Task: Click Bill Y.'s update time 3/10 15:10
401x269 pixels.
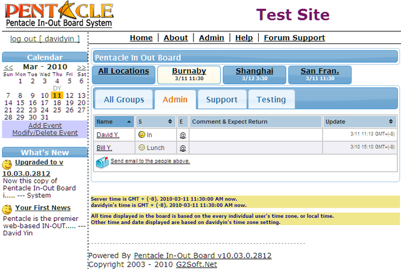Action: pyautogui.click(x=373, y=147)
